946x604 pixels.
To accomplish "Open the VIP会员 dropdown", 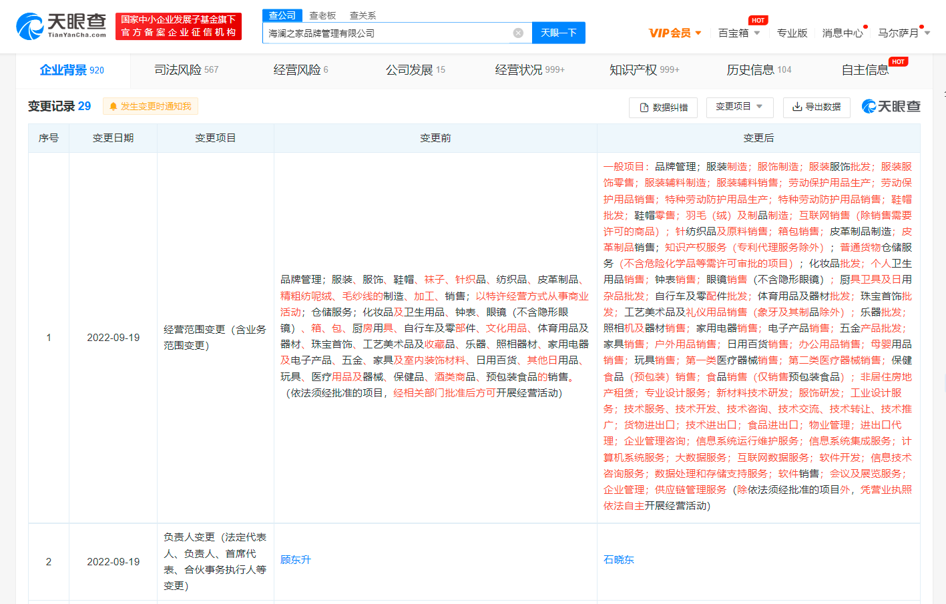I will (x=675, y=33).
